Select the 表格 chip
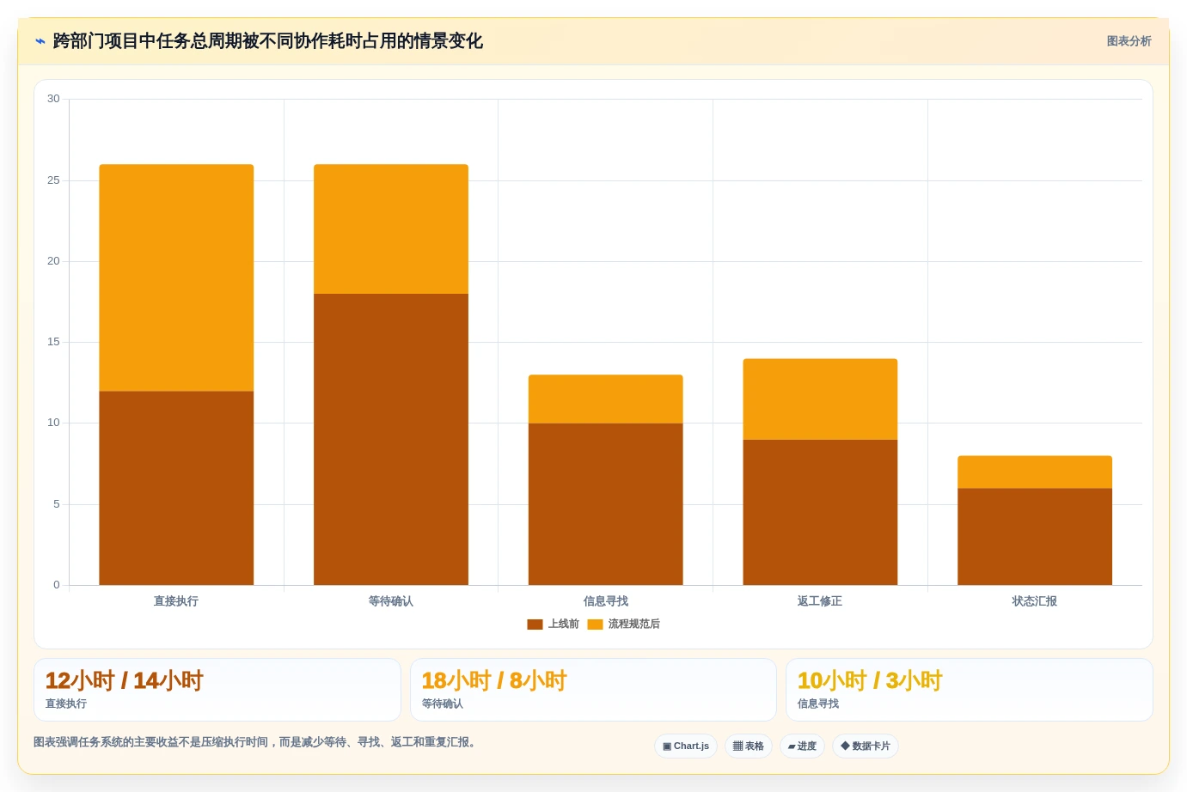Viewport: 1187px width, 792px height. pos(749,746)
